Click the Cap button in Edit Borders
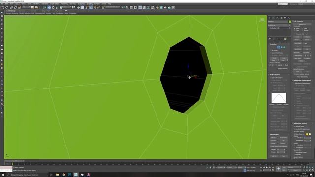The width and height of the screenshot is (315, 177). point(283,141)
